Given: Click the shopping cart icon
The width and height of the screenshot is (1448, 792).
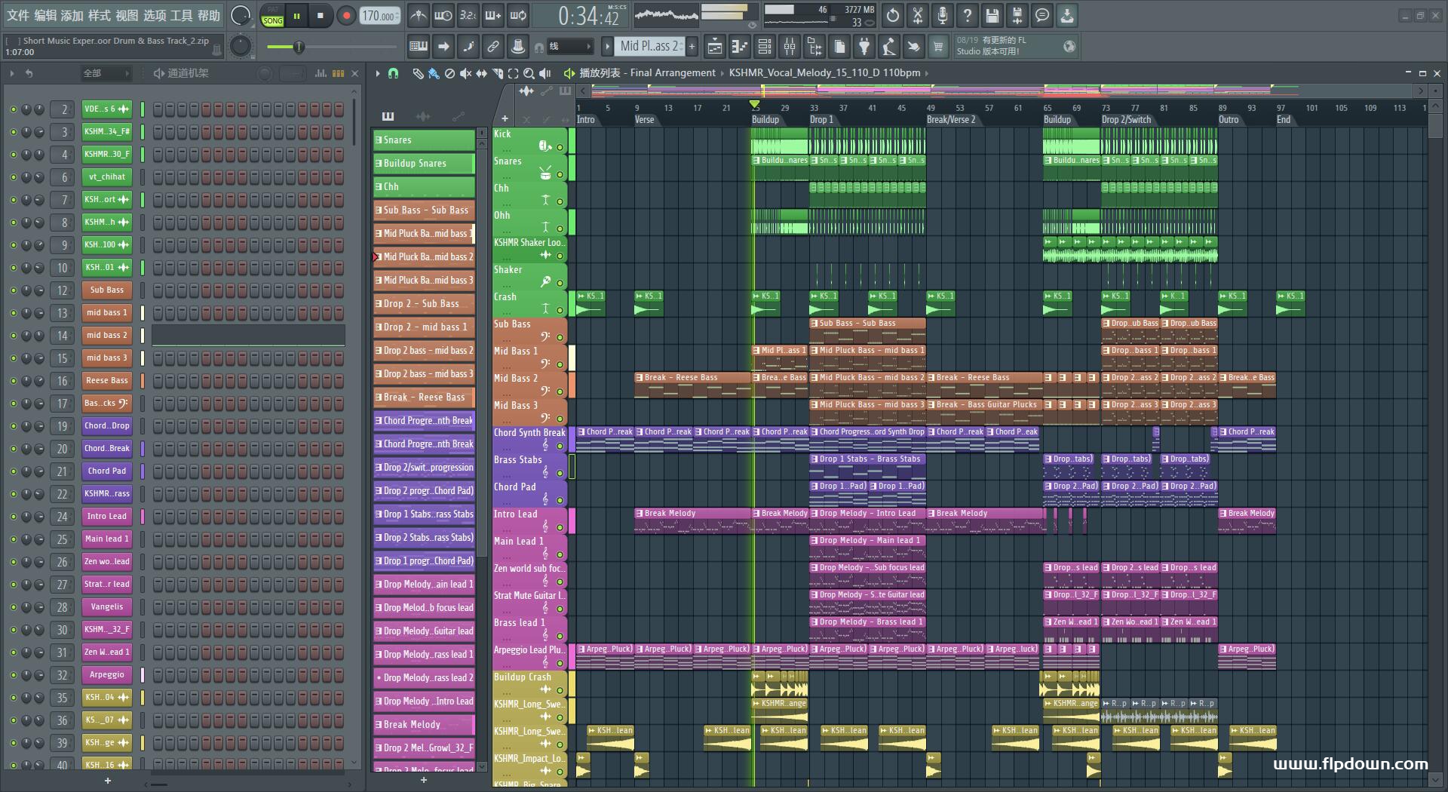Looking at the screenshot, I should pyautogui.click(x=938, y=47).
